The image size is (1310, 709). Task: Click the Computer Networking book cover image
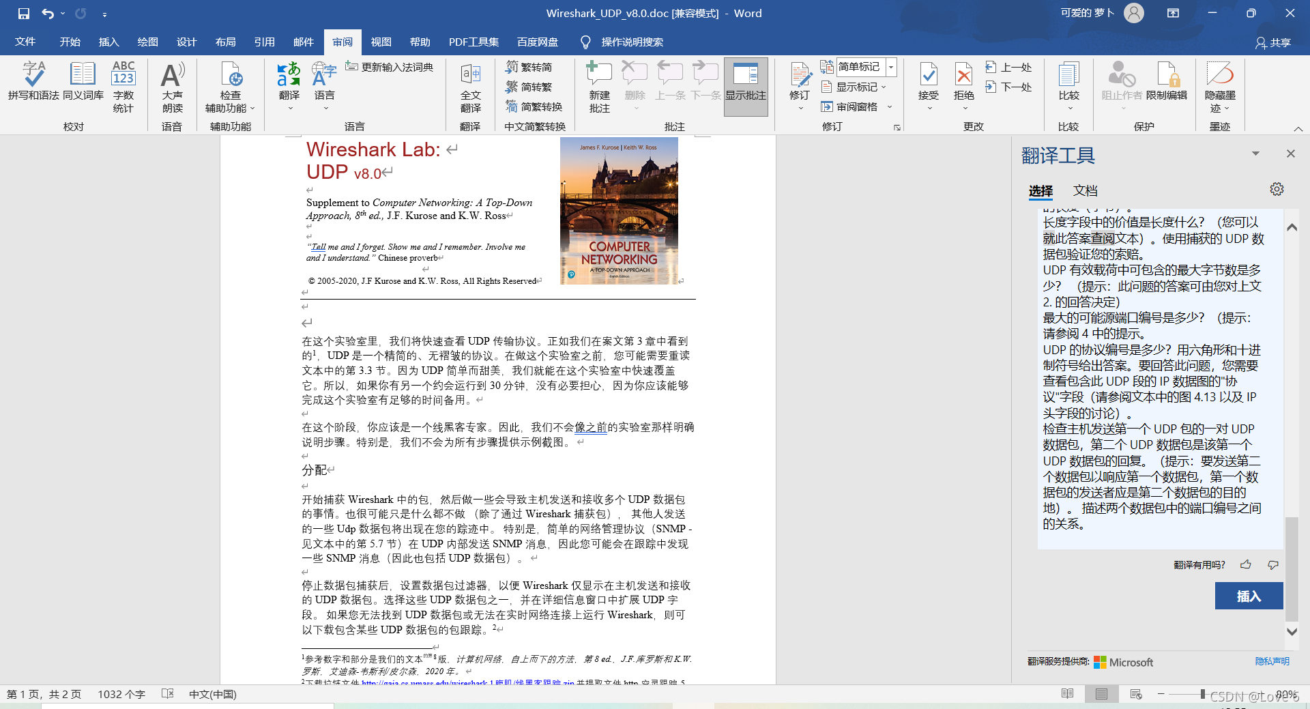[620, 211]
